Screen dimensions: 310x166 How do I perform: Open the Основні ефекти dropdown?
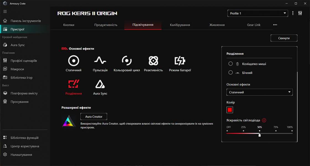259,92
